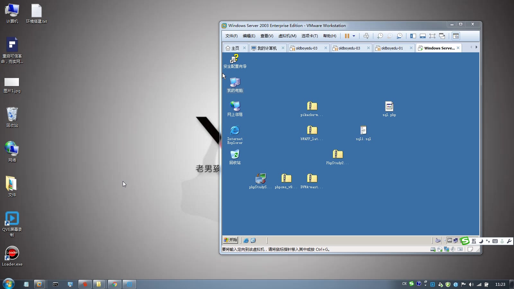Select QVE屏幕录制 desktop shortcut
Viewport: 514px width, 289px height.
12,224
